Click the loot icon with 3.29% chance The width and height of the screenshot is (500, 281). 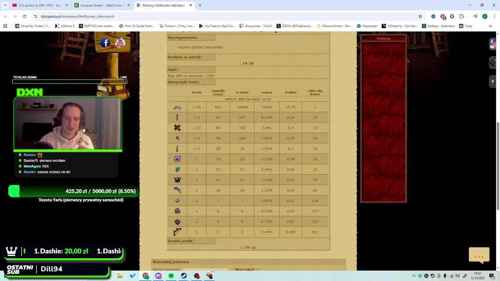pyautogui.click(x=177, y=169)
